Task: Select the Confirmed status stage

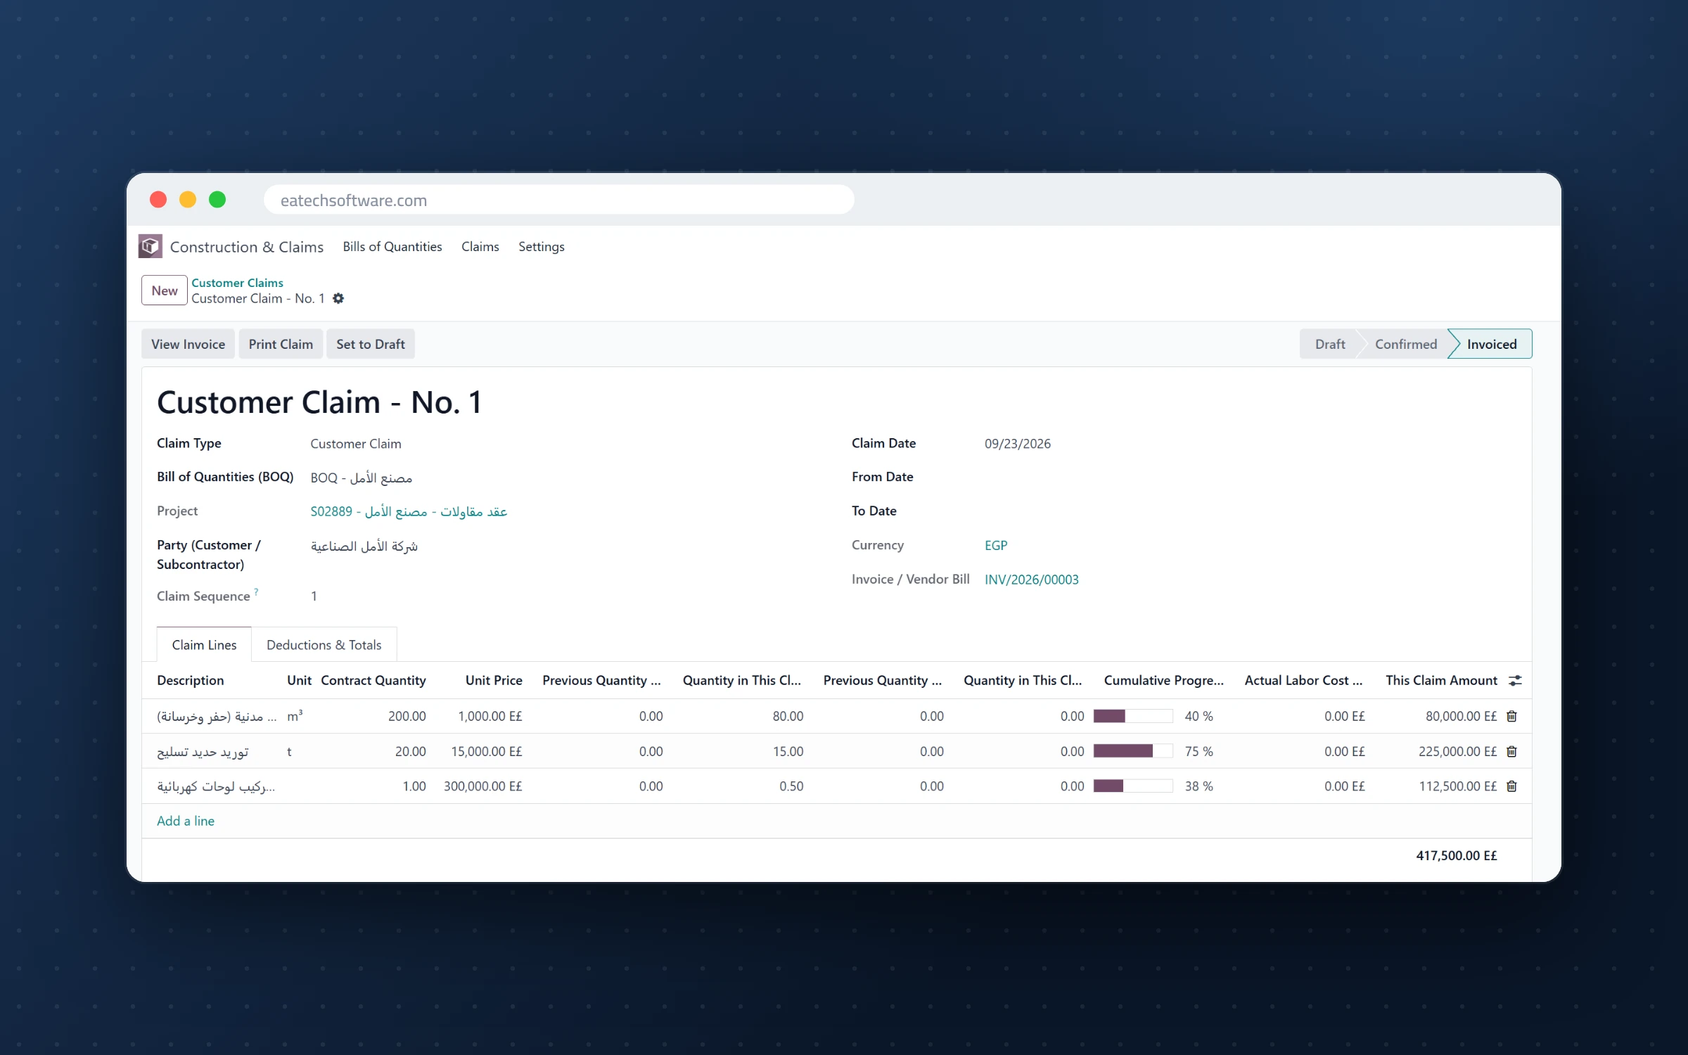Action: [x=1405, y=344]
